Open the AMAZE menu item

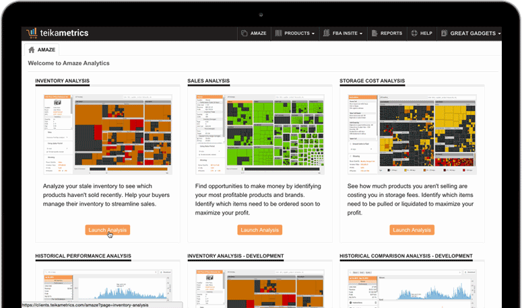254,33
